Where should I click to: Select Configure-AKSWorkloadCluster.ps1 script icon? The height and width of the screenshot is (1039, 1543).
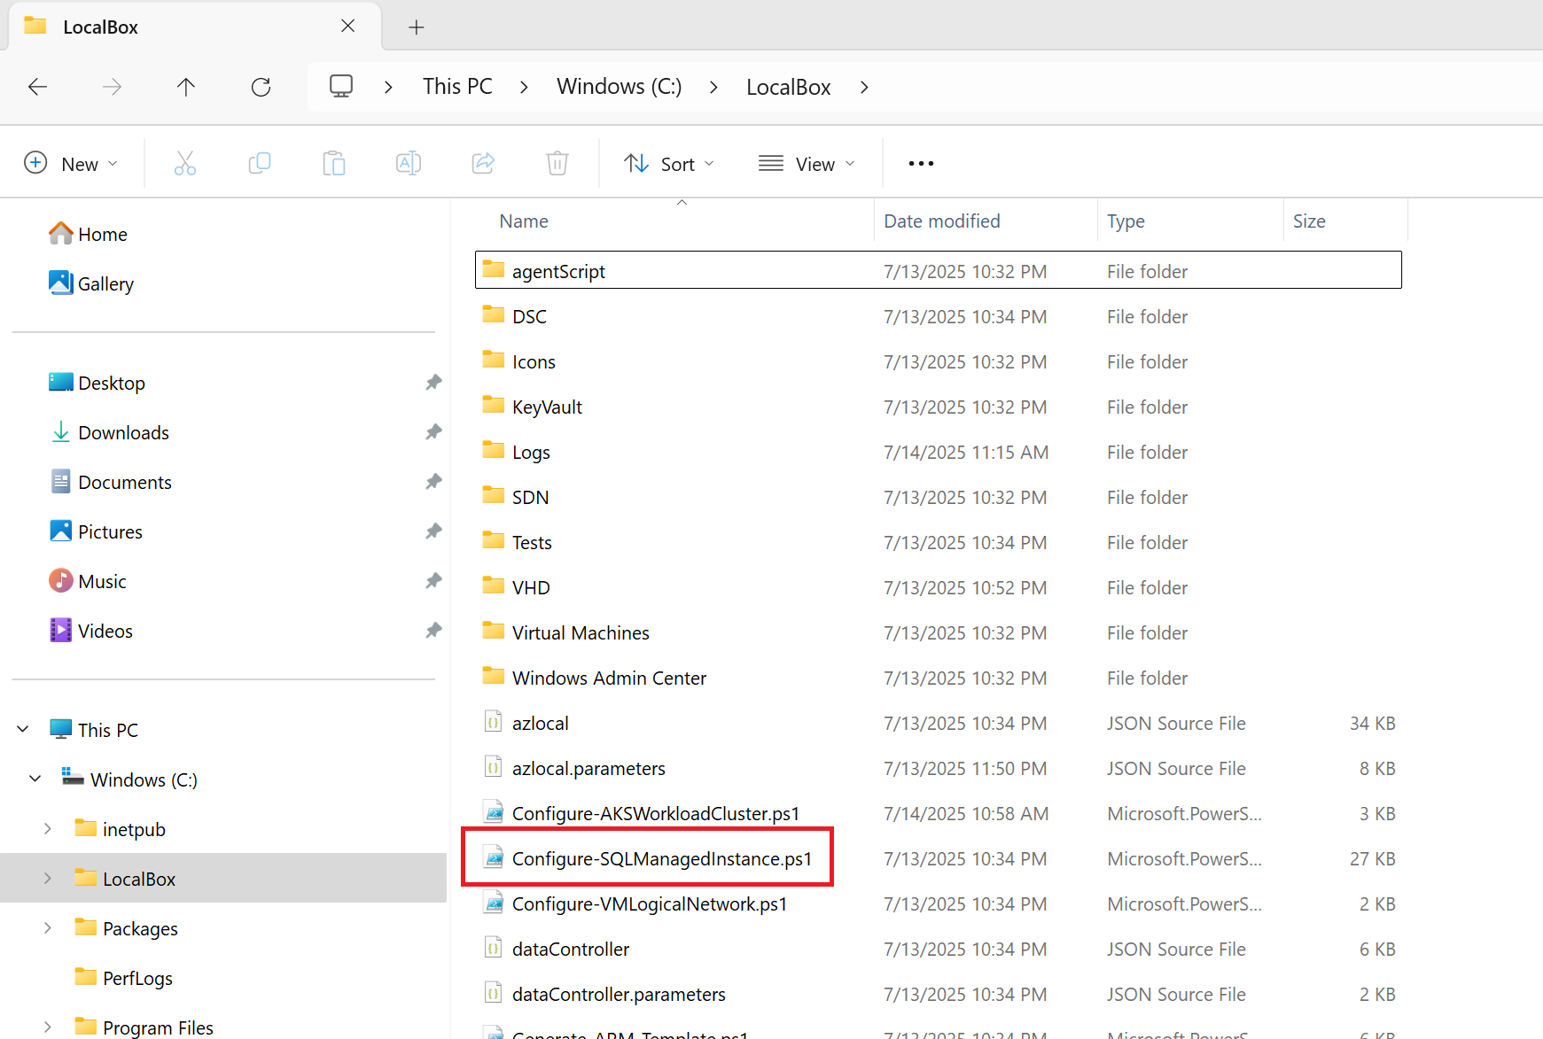coord(494,812)
